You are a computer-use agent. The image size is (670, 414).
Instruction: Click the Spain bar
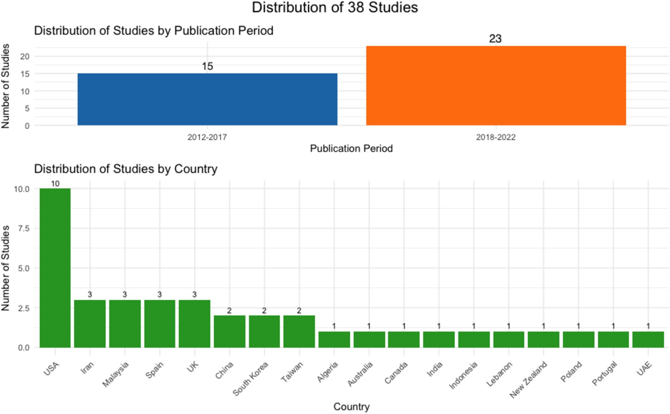[160, 324]
